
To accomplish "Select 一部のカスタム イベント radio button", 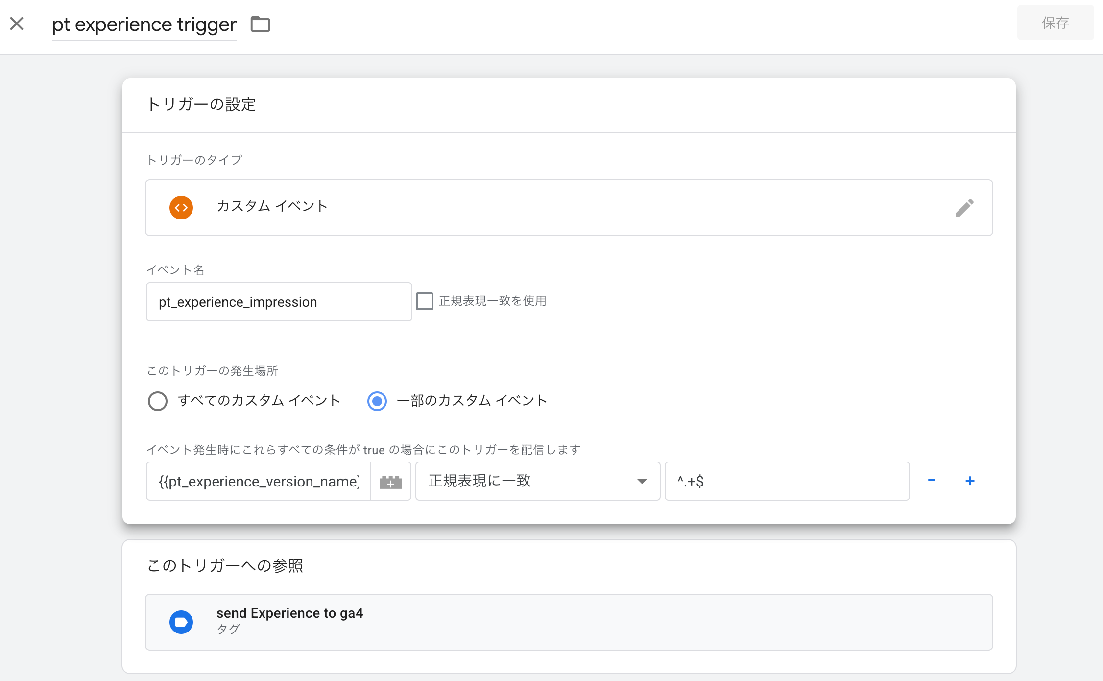I will click(377, 401).
